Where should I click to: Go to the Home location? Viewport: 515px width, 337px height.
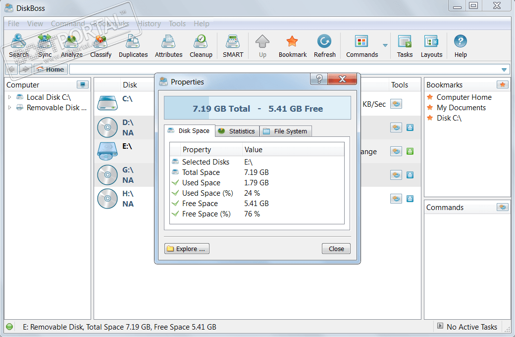(51, 69)
